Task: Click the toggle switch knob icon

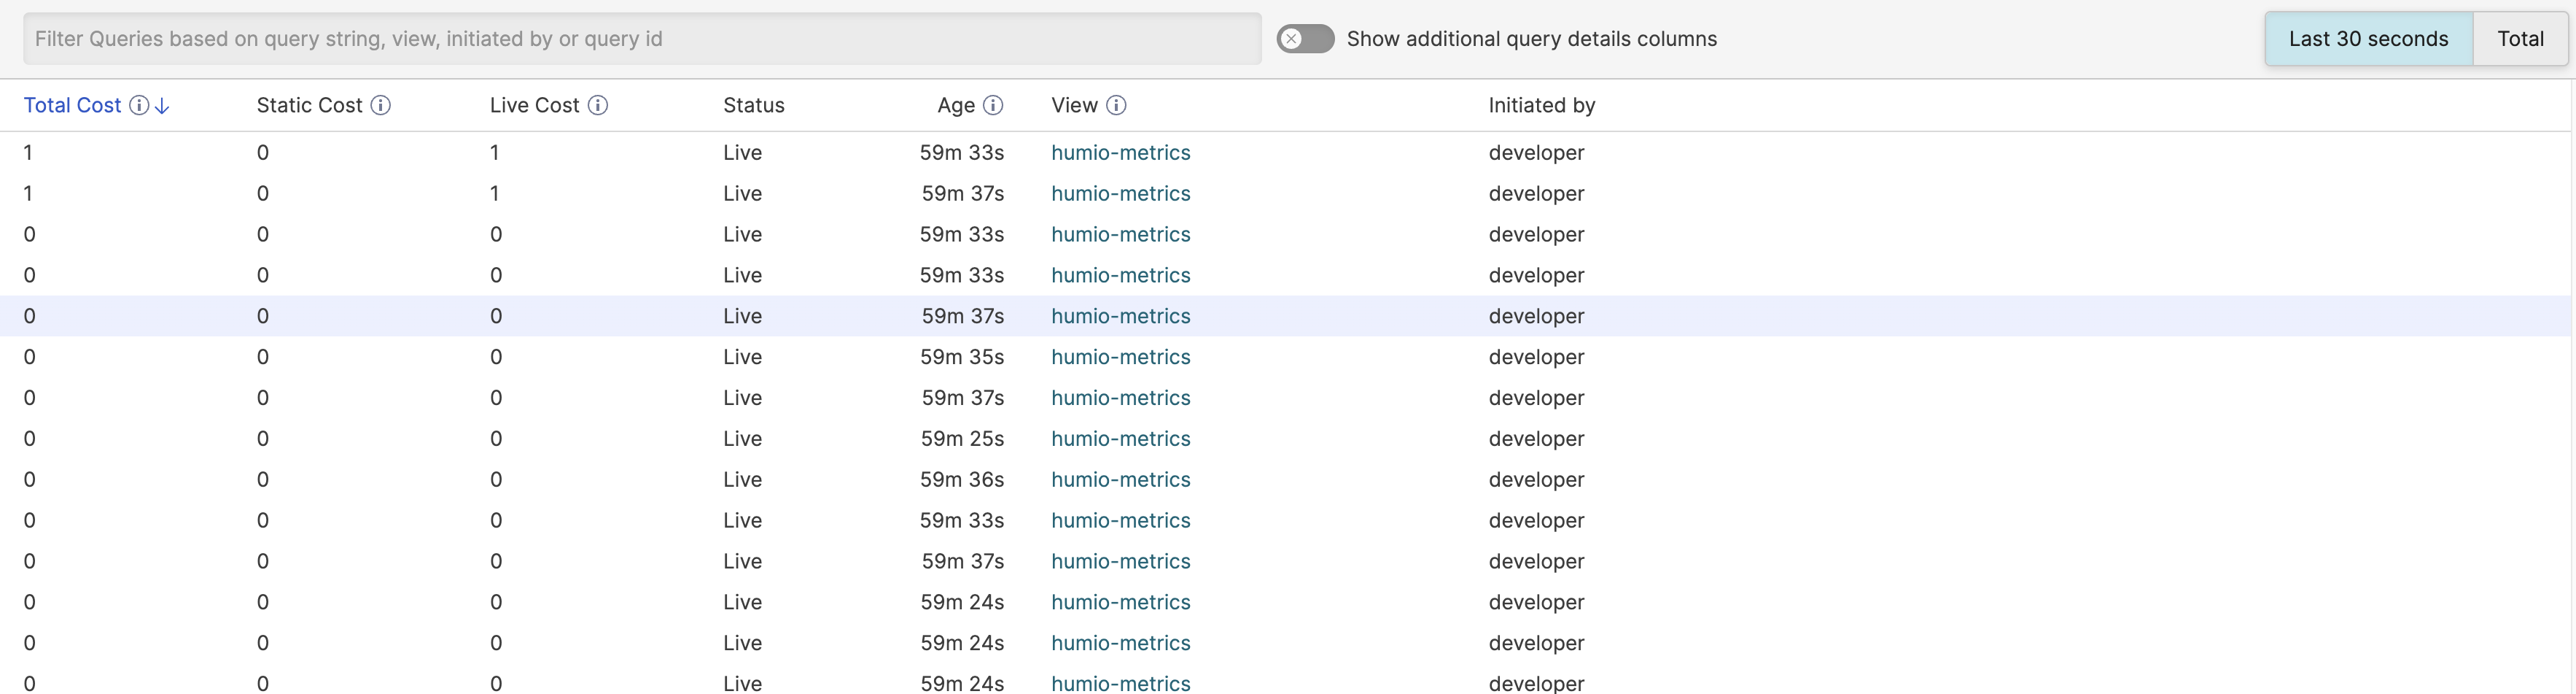Action: (x=1292, y=38)
